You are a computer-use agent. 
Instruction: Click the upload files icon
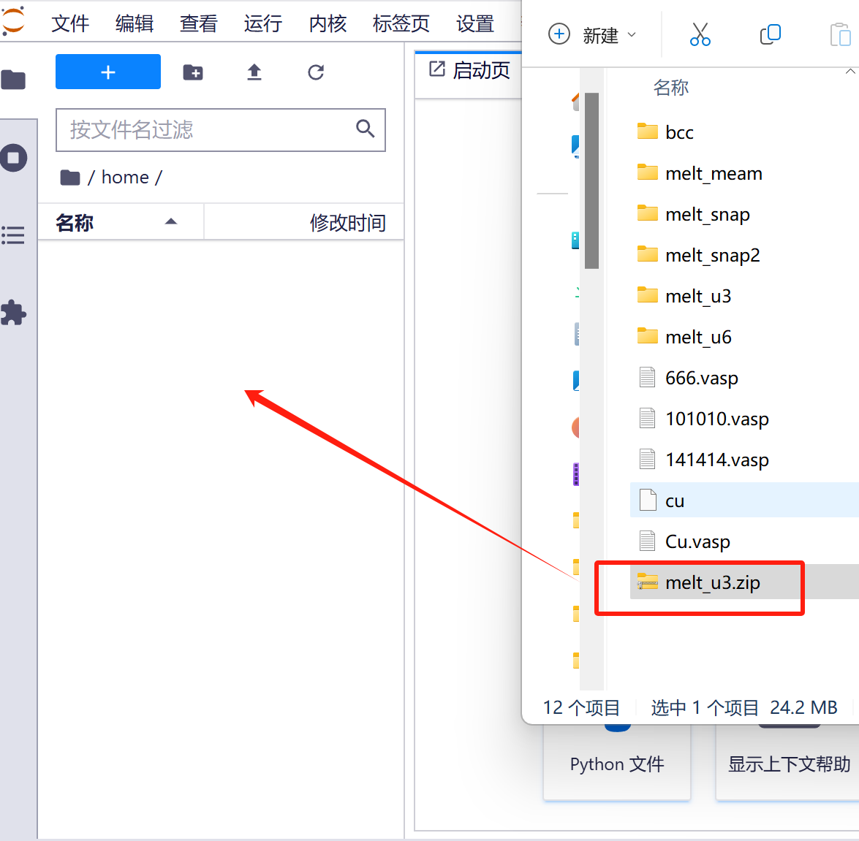(x=254, y=72)
